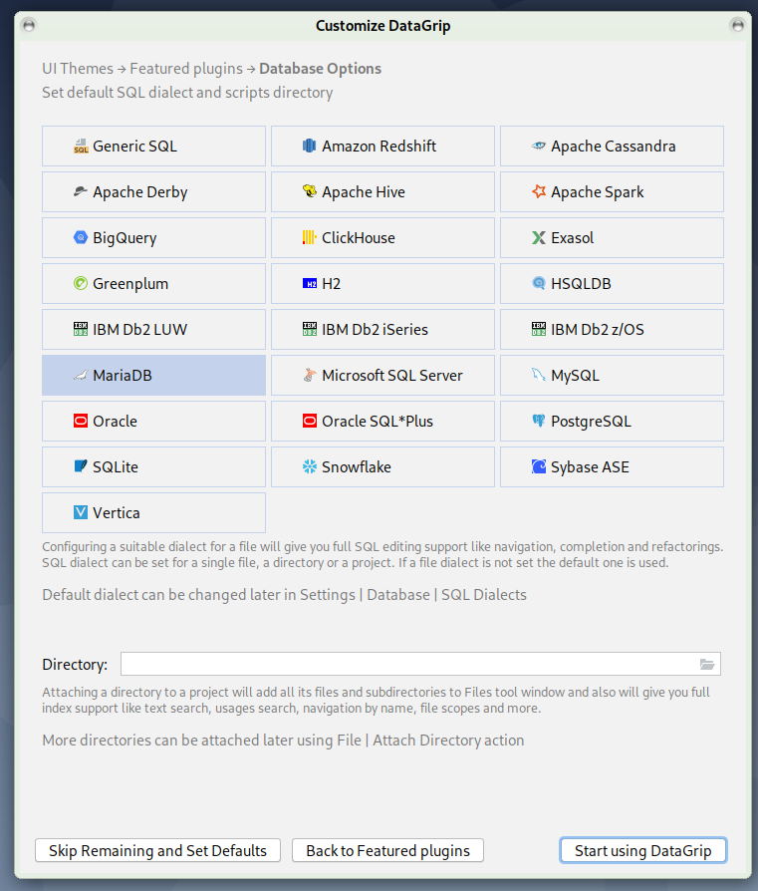Click the Amazon Redshift icon
The image size is (758, 891).
[x=310, y=147]
